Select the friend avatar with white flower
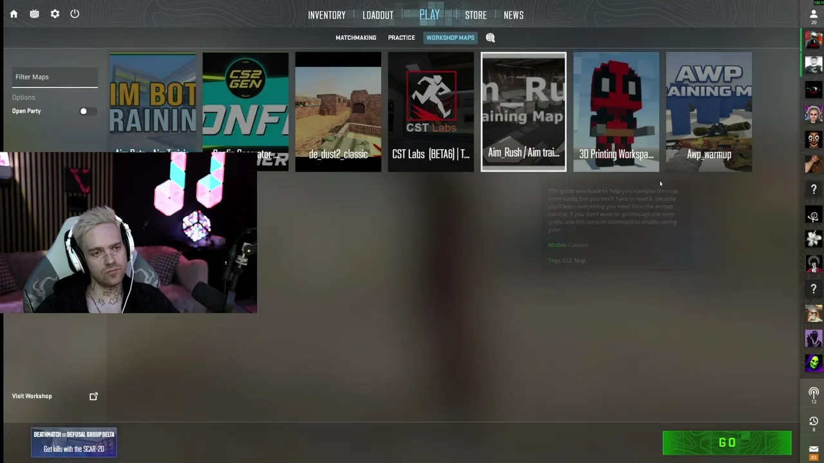The image size is (824, 463). (814, 239)
